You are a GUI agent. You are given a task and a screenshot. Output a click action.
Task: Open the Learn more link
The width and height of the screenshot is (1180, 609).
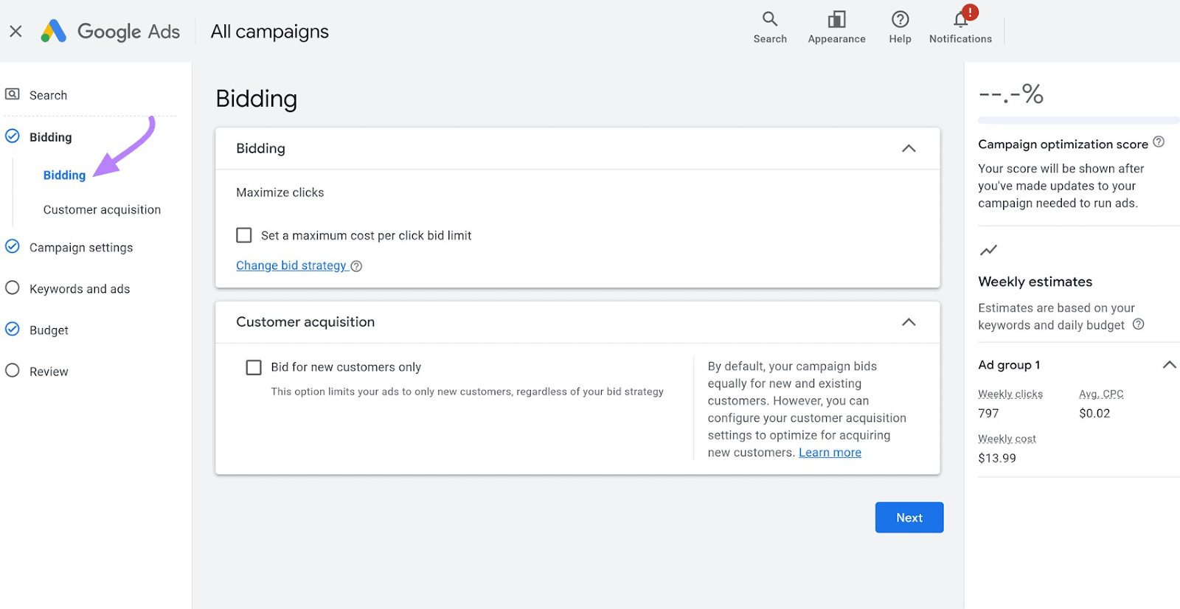pos(830,453)
